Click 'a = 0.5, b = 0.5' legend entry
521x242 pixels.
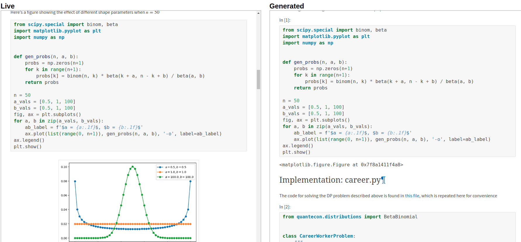[176, 167]
